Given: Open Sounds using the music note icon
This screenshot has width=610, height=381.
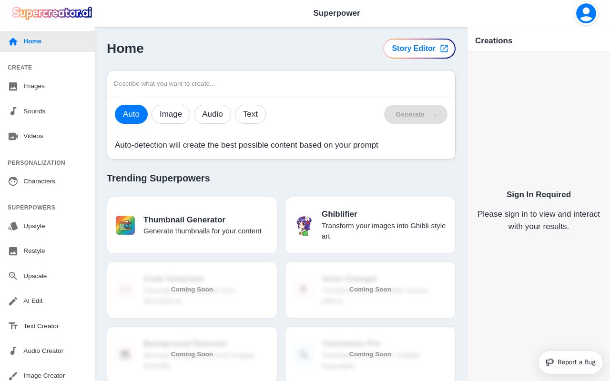Looking at the screenshot, I should [x=13, y=111].
